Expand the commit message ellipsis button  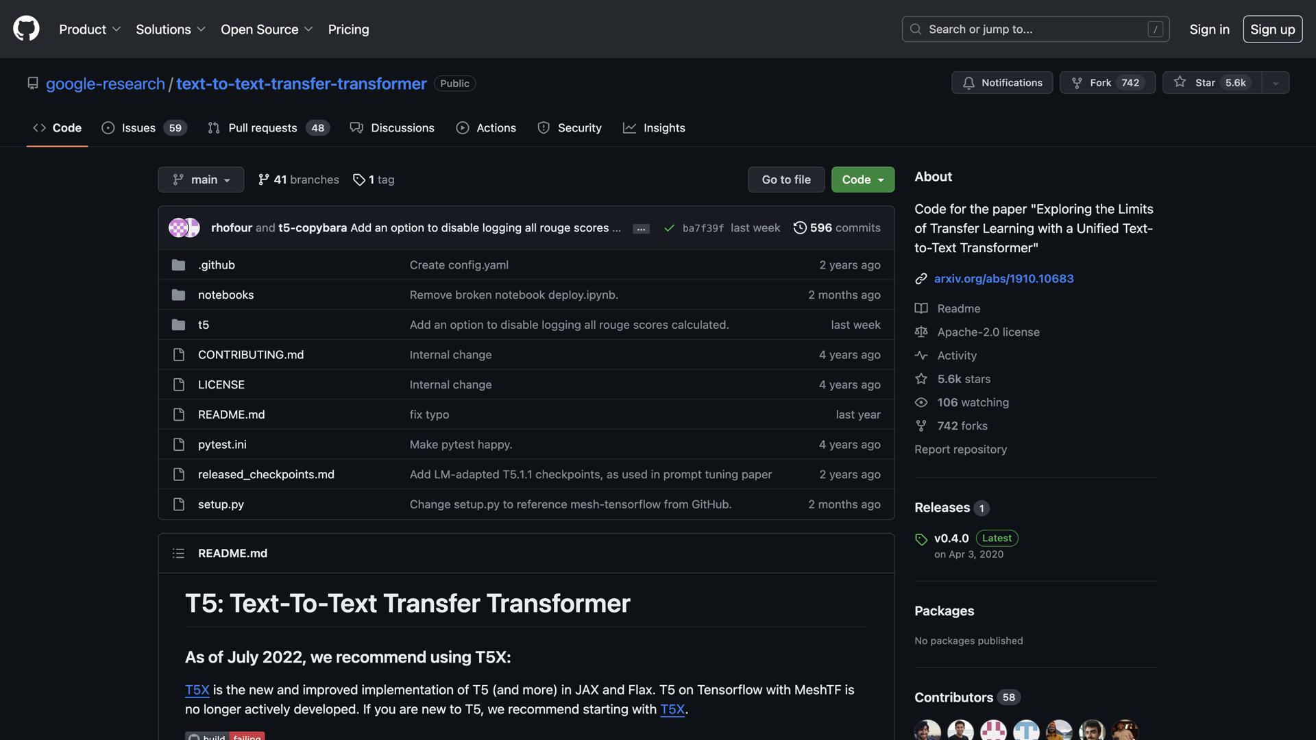pos(641,229)
